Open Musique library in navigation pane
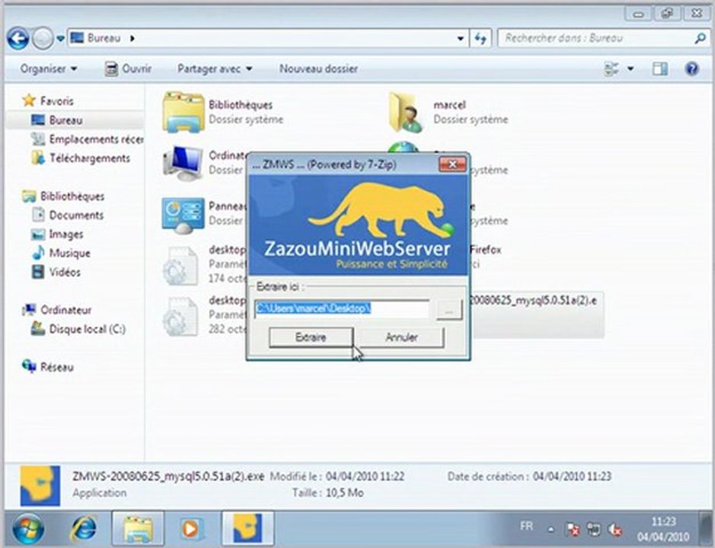The width and height of the screenshot is (715, 548). (61, 253)
